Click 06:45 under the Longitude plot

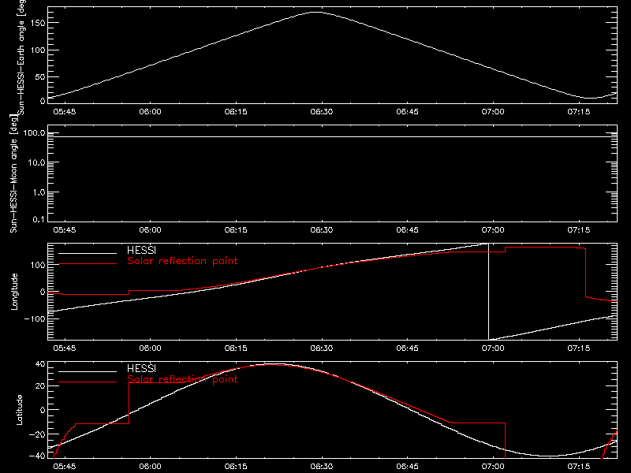(x=407, y=348)
